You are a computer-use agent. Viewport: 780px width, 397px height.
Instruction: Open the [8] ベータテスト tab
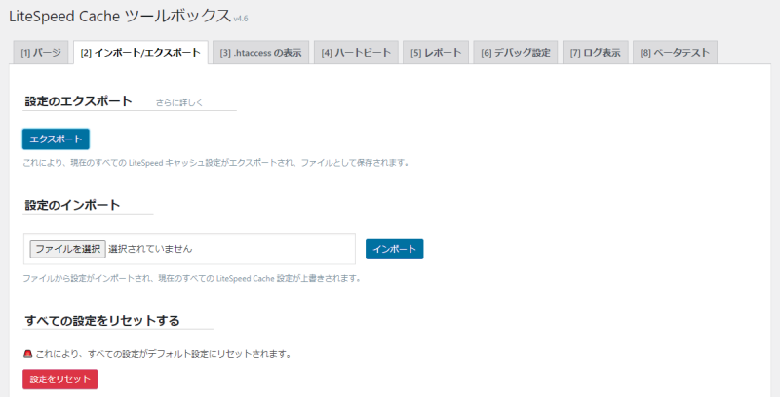675,53
